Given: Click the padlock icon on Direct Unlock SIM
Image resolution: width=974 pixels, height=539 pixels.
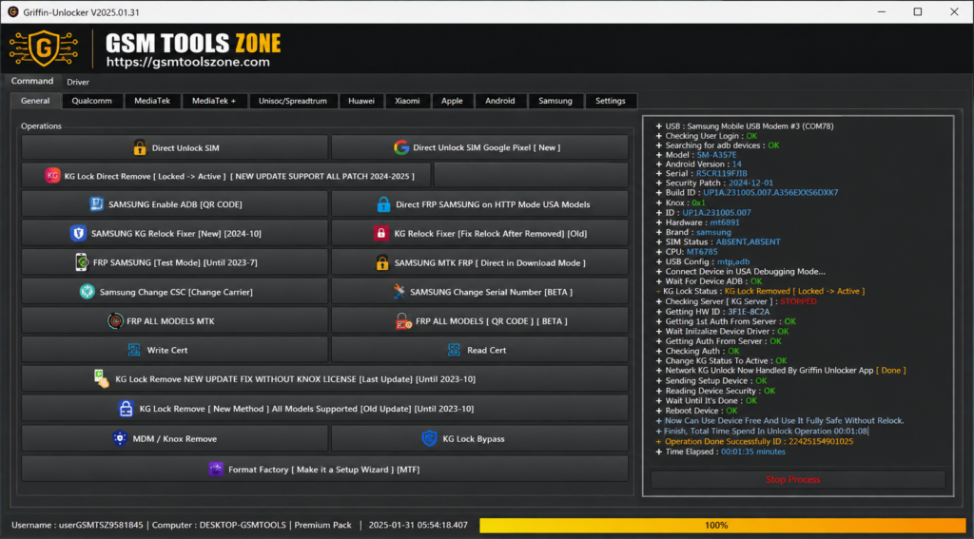Looking at the screenshot, I should 140,147.
